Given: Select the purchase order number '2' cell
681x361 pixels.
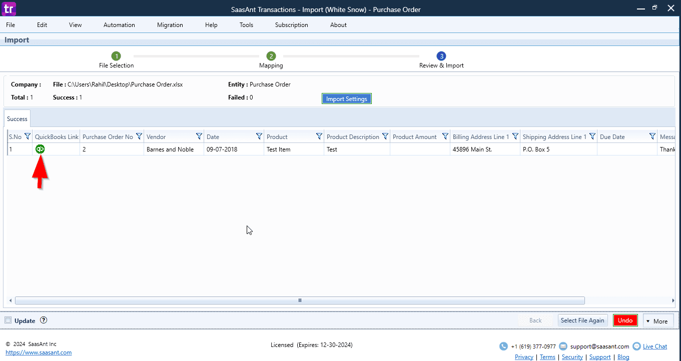Looking at the screenshot, I should [x=112, y=149].
